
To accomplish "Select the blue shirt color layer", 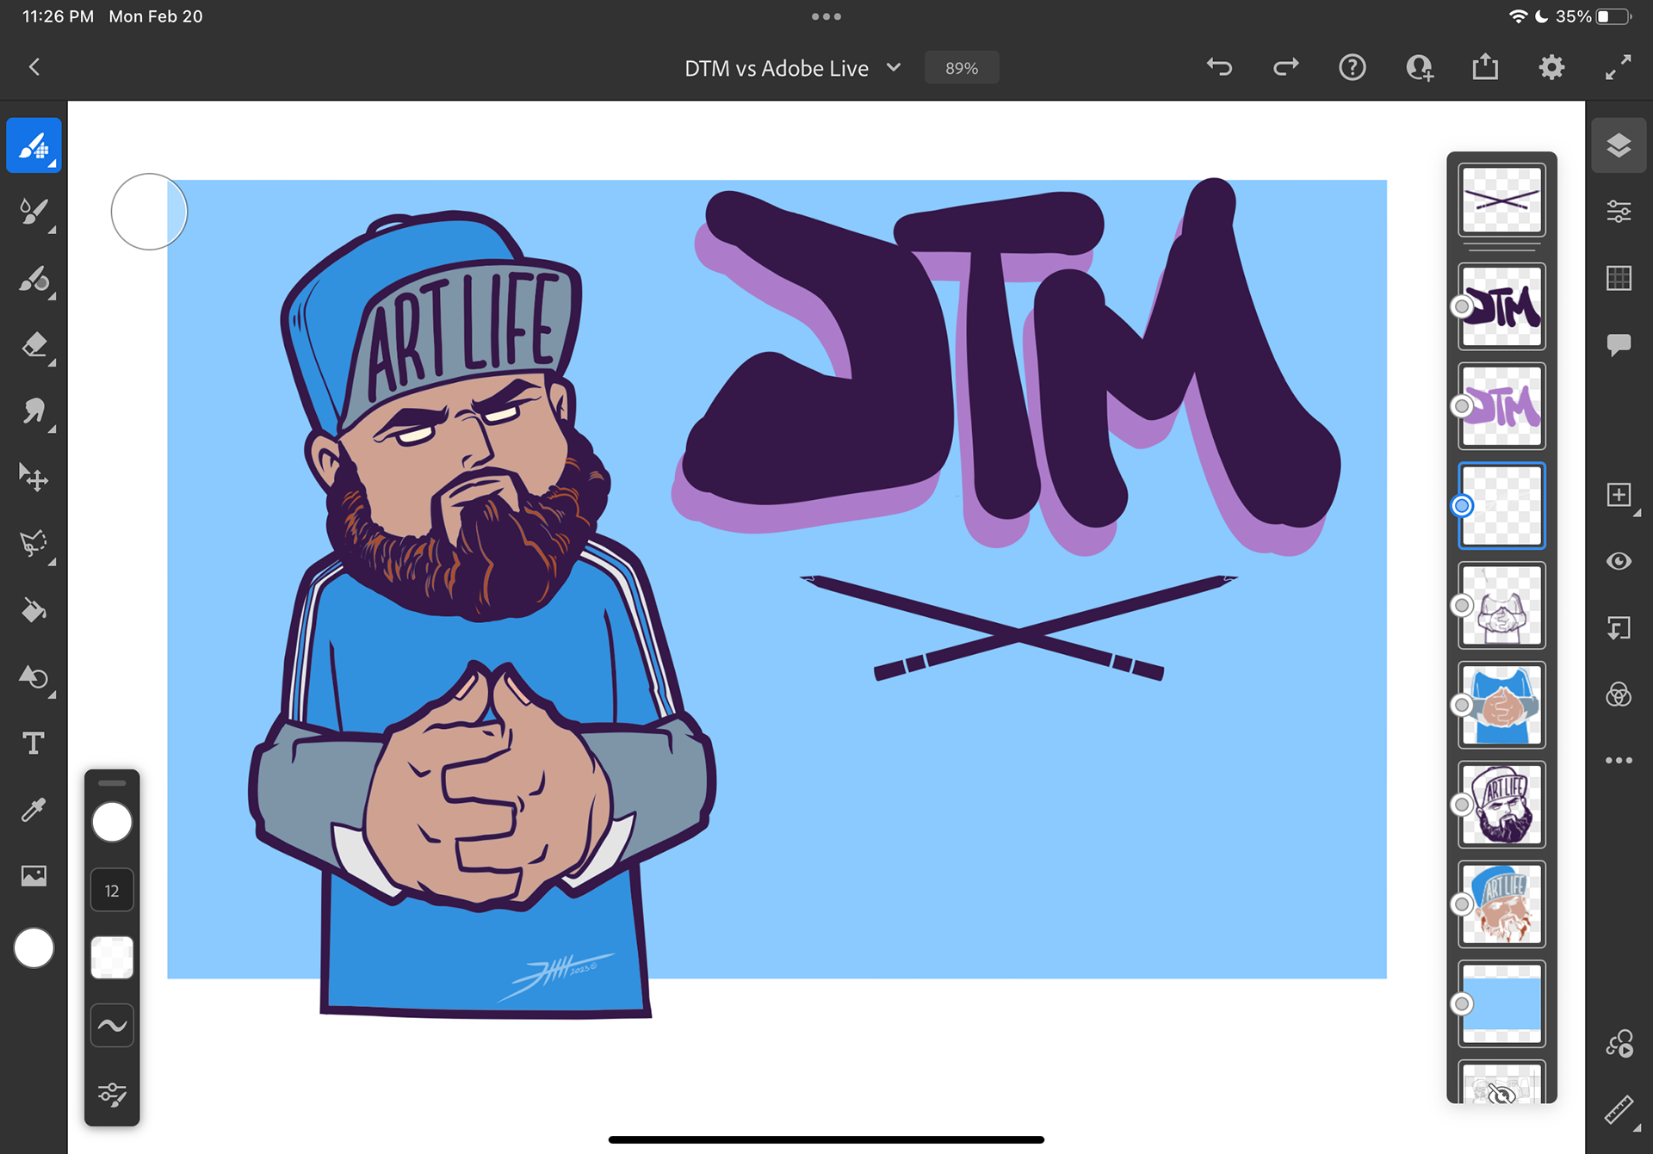I will click(x=1501, y=705).
